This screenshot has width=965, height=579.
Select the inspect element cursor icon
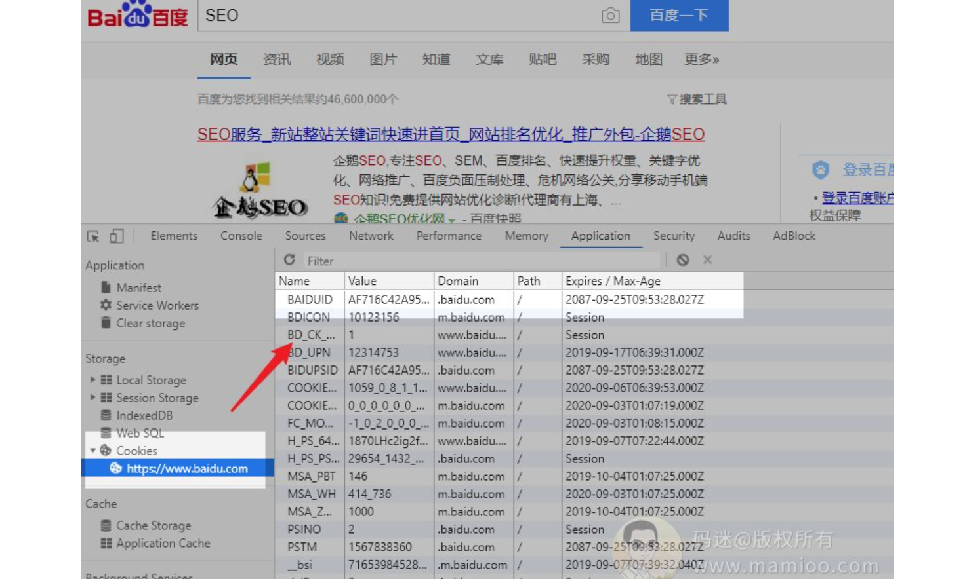(x=93, y=236)
